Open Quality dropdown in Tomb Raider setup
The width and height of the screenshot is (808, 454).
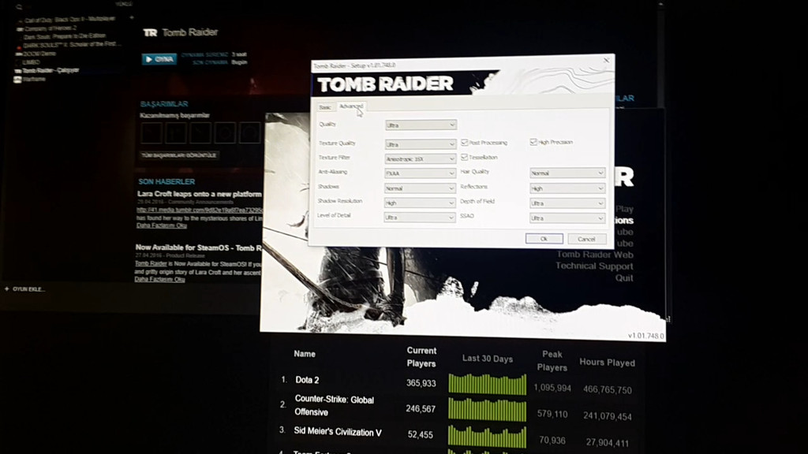pyautogui.click(x=421, y=125)
